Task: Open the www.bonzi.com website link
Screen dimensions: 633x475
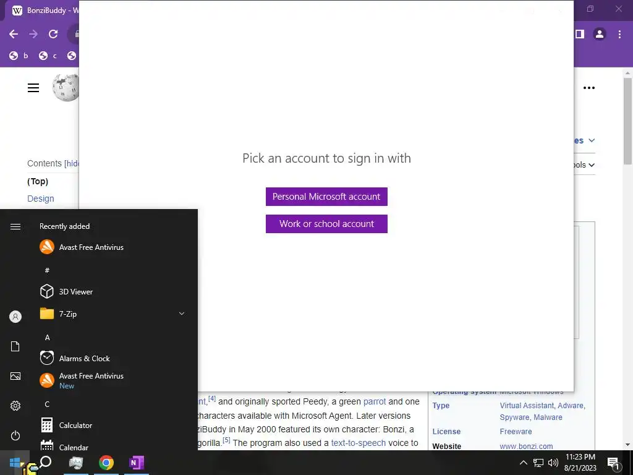Action: click(x=526, y=447)
